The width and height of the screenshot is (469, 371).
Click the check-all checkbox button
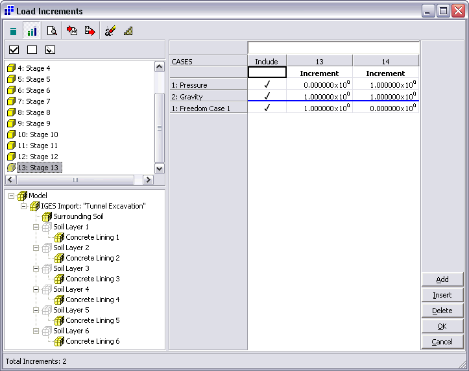pos(14,49)
